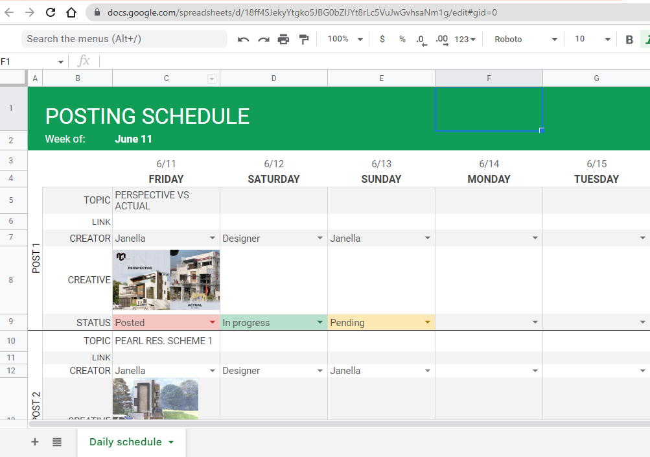Select the Perspective vs Actual creative image
The image size is (650, 457).
click(x=166, y=280)
